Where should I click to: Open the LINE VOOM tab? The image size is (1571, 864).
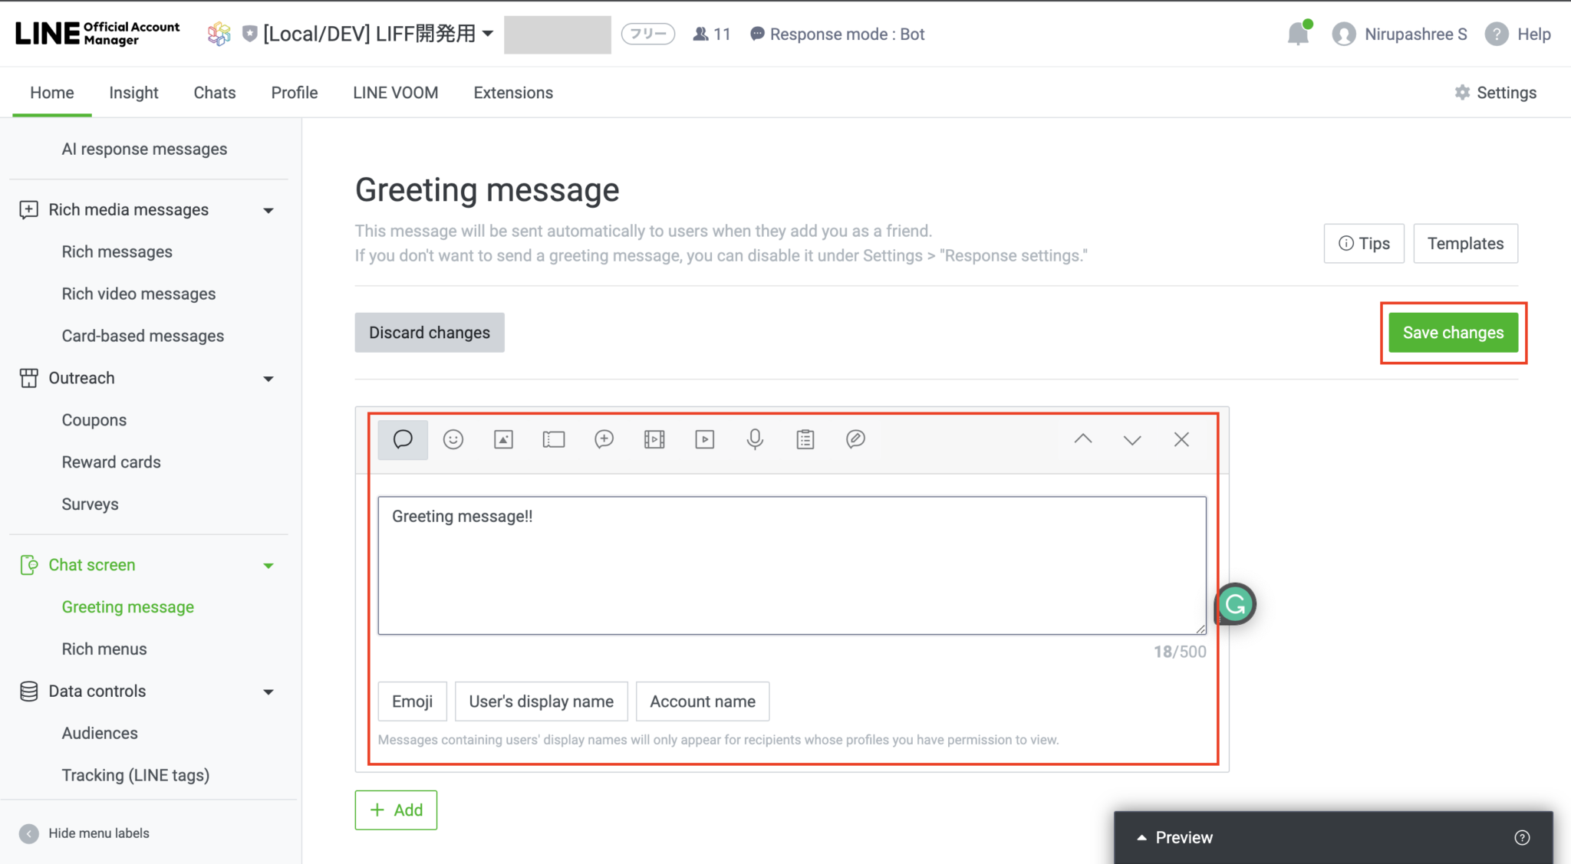pyautogui.click(x=396, y=93)
